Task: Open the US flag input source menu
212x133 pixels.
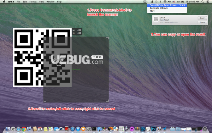Action: 174,2
